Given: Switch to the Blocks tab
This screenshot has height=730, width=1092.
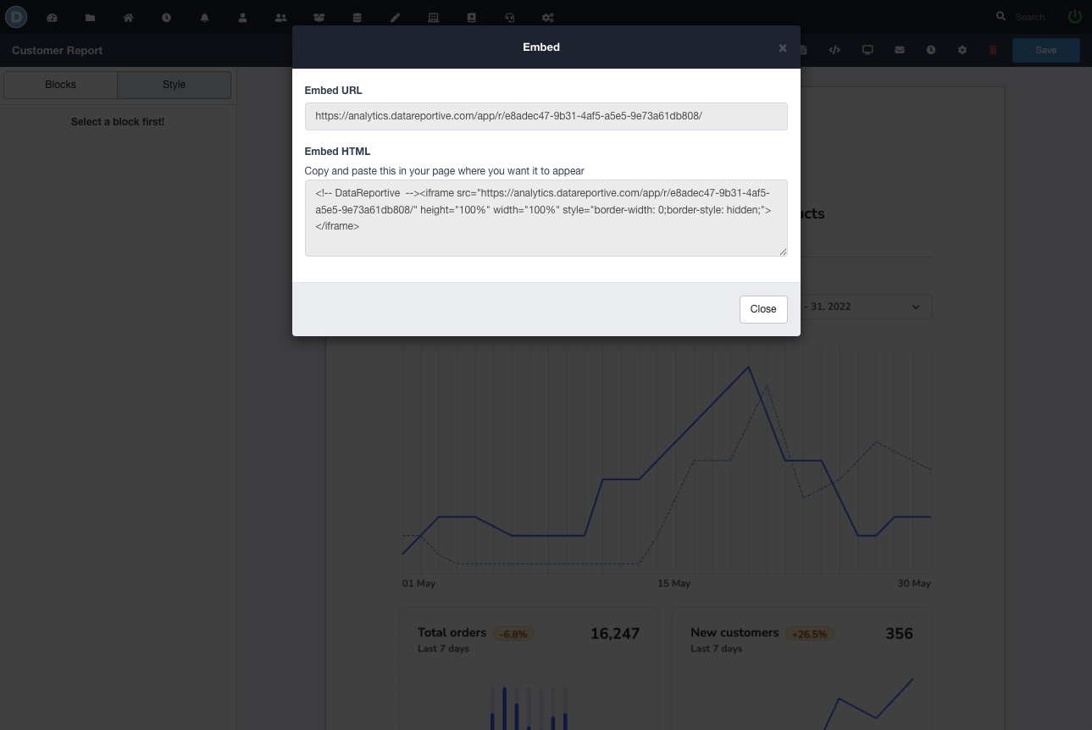Looking at the screenshot, I should point(60,85).
